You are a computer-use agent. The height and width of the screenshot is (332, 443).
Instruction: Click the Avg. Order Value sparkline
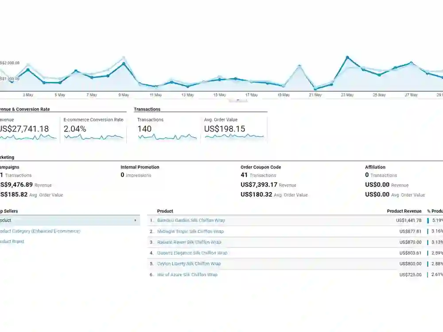point(234,136)
